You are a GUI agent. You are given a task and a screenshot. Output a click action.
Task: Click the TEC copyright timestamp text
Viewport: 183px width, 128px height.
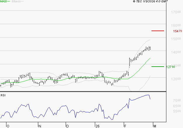click(150, 1)
